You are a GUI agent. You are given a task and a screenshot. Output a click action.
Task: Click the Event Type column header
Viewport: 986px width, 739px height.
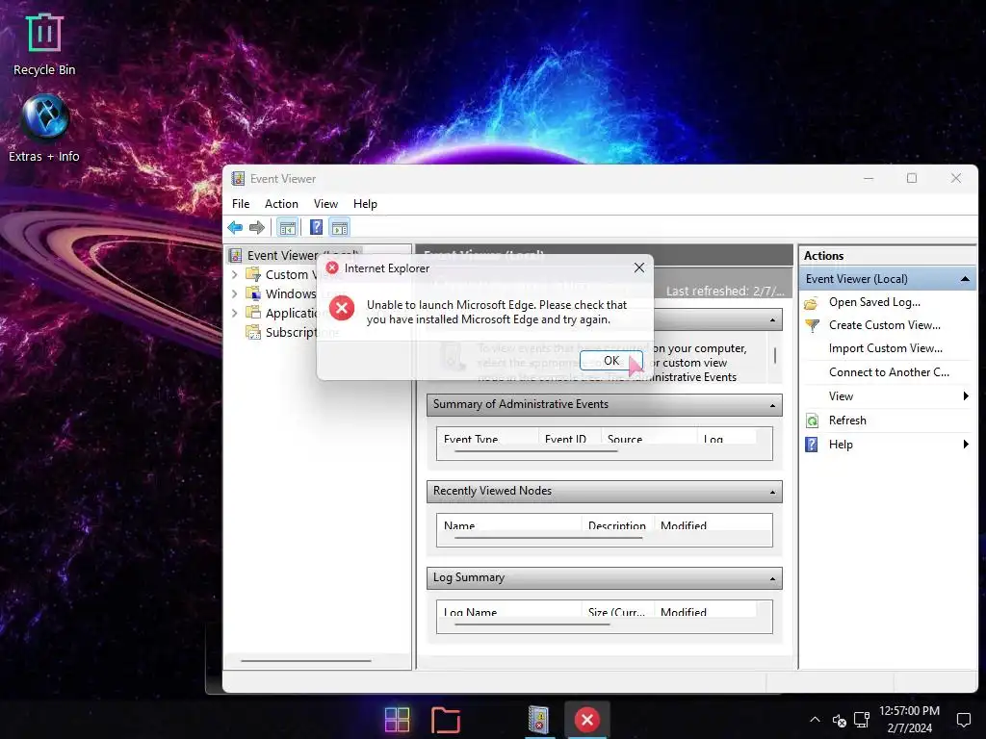[x=487, y=439]
